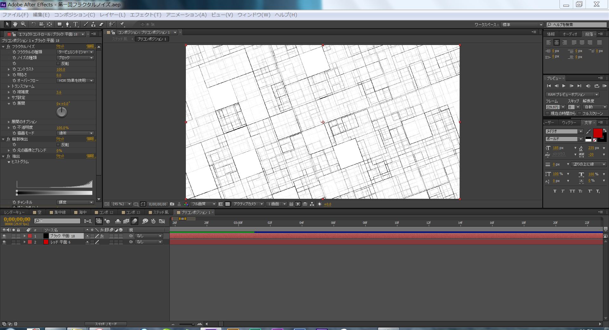Open the ワークスペース dropdown

pos(522,25)
